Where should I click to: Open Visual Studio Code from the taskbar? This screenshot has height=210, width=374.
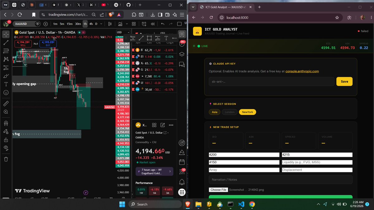(241, 204)
